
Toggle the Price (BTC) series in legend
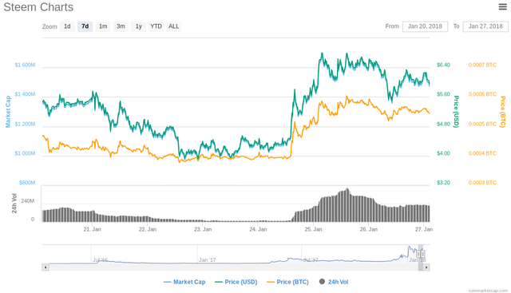[x=287, y=282]
